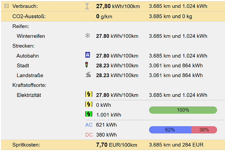The image size is (225, 151).
Task: Click the yellow lightning icon beside 0 kWh
Action: click(x=88, y=104)
